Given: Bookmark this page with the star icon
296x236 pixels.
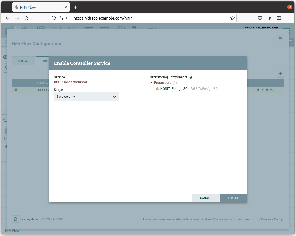Looking at the screenshot, I should (232, 18).
